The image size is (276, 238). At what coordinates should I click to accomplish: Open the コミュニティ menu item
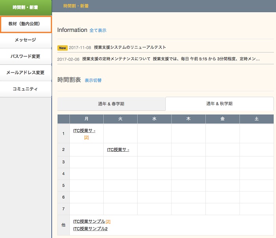26,89
